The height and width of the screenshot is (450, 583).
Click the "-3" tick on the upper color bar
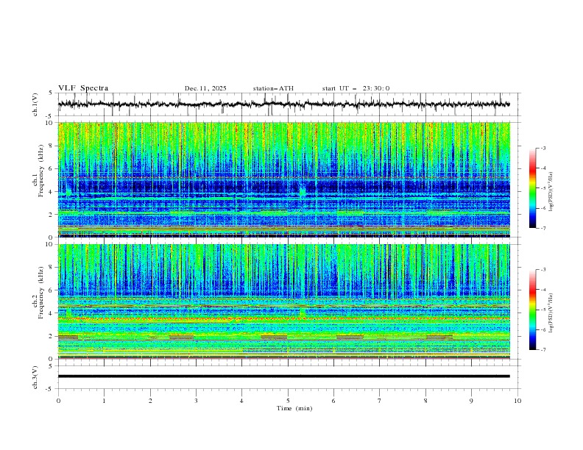coord(543,148)
